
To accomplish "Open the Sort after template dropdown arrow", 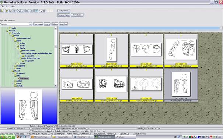I will point(30,24).
